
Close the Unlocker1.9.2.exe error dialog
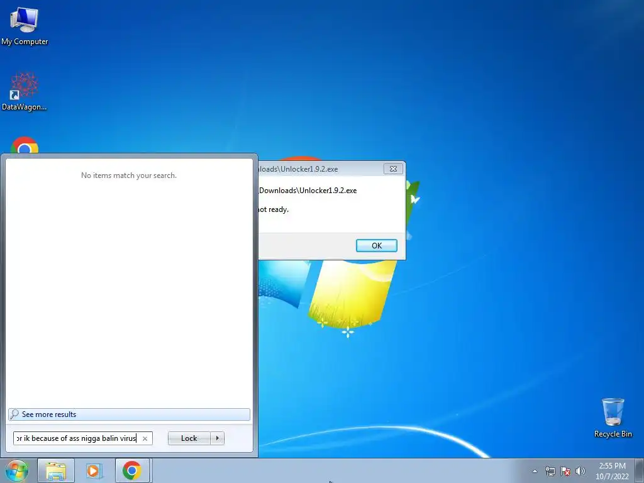393,169
